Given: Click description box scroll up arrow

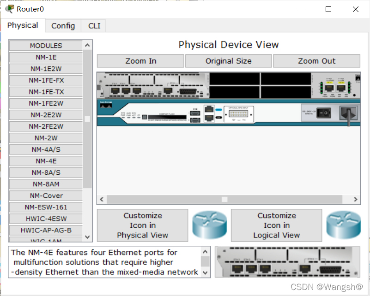Looking at the screenshot, I should [205, 252].
